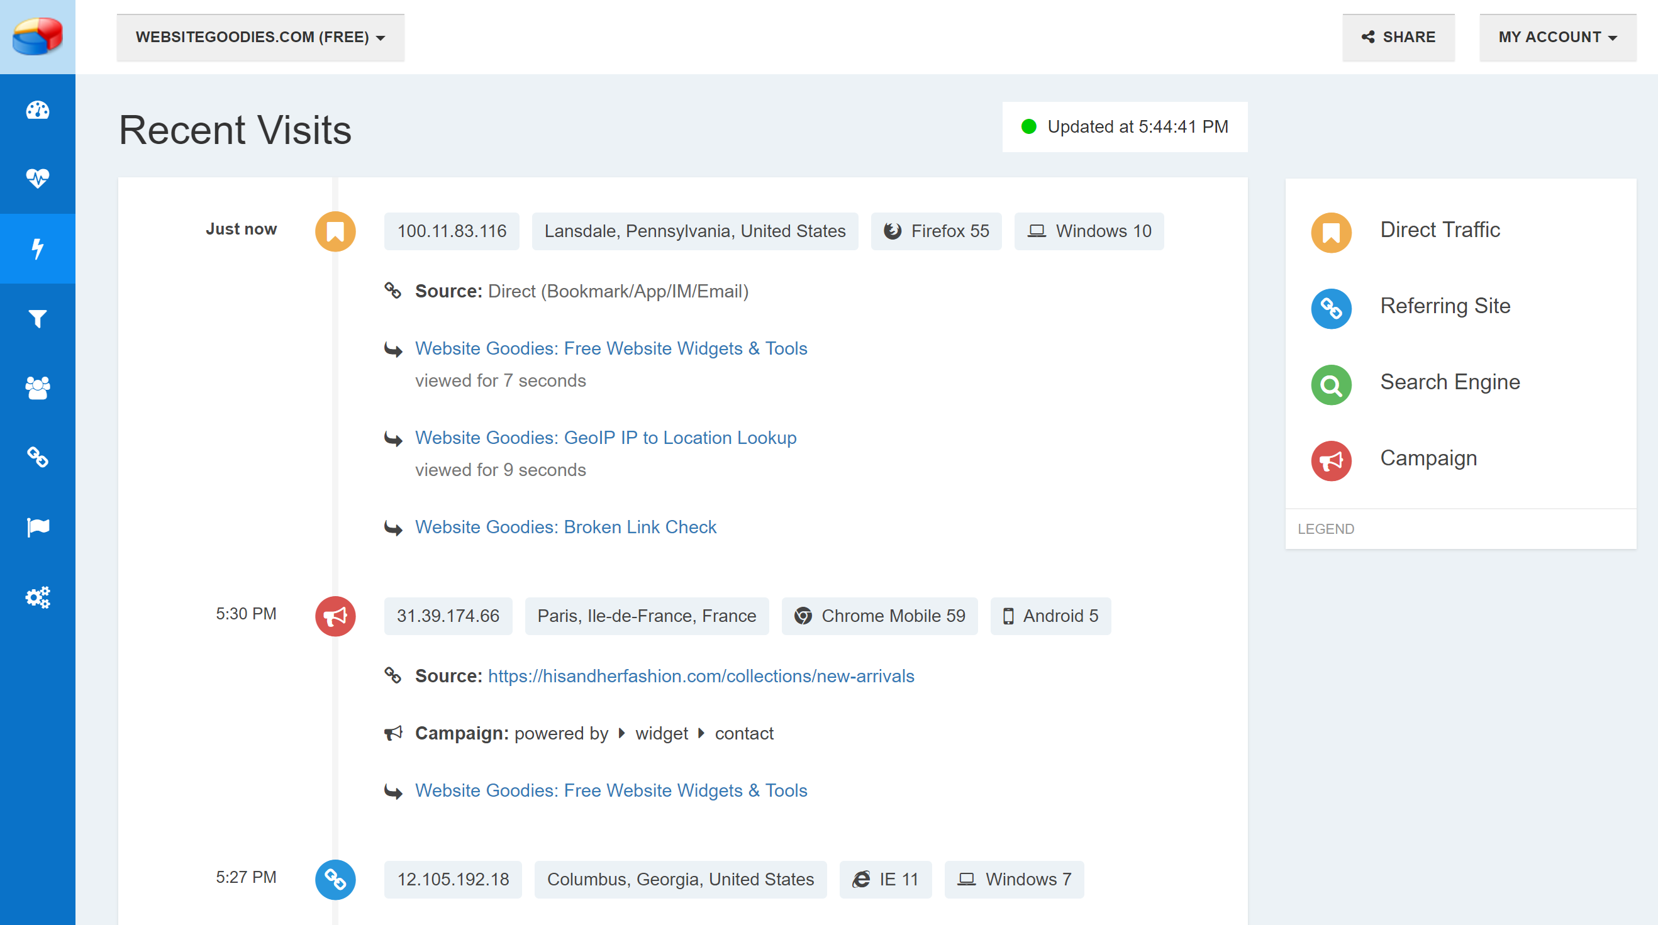Select the lightning bolt recent visits icon
Screen dimensions: 1658x925
(x=37, y=248)
